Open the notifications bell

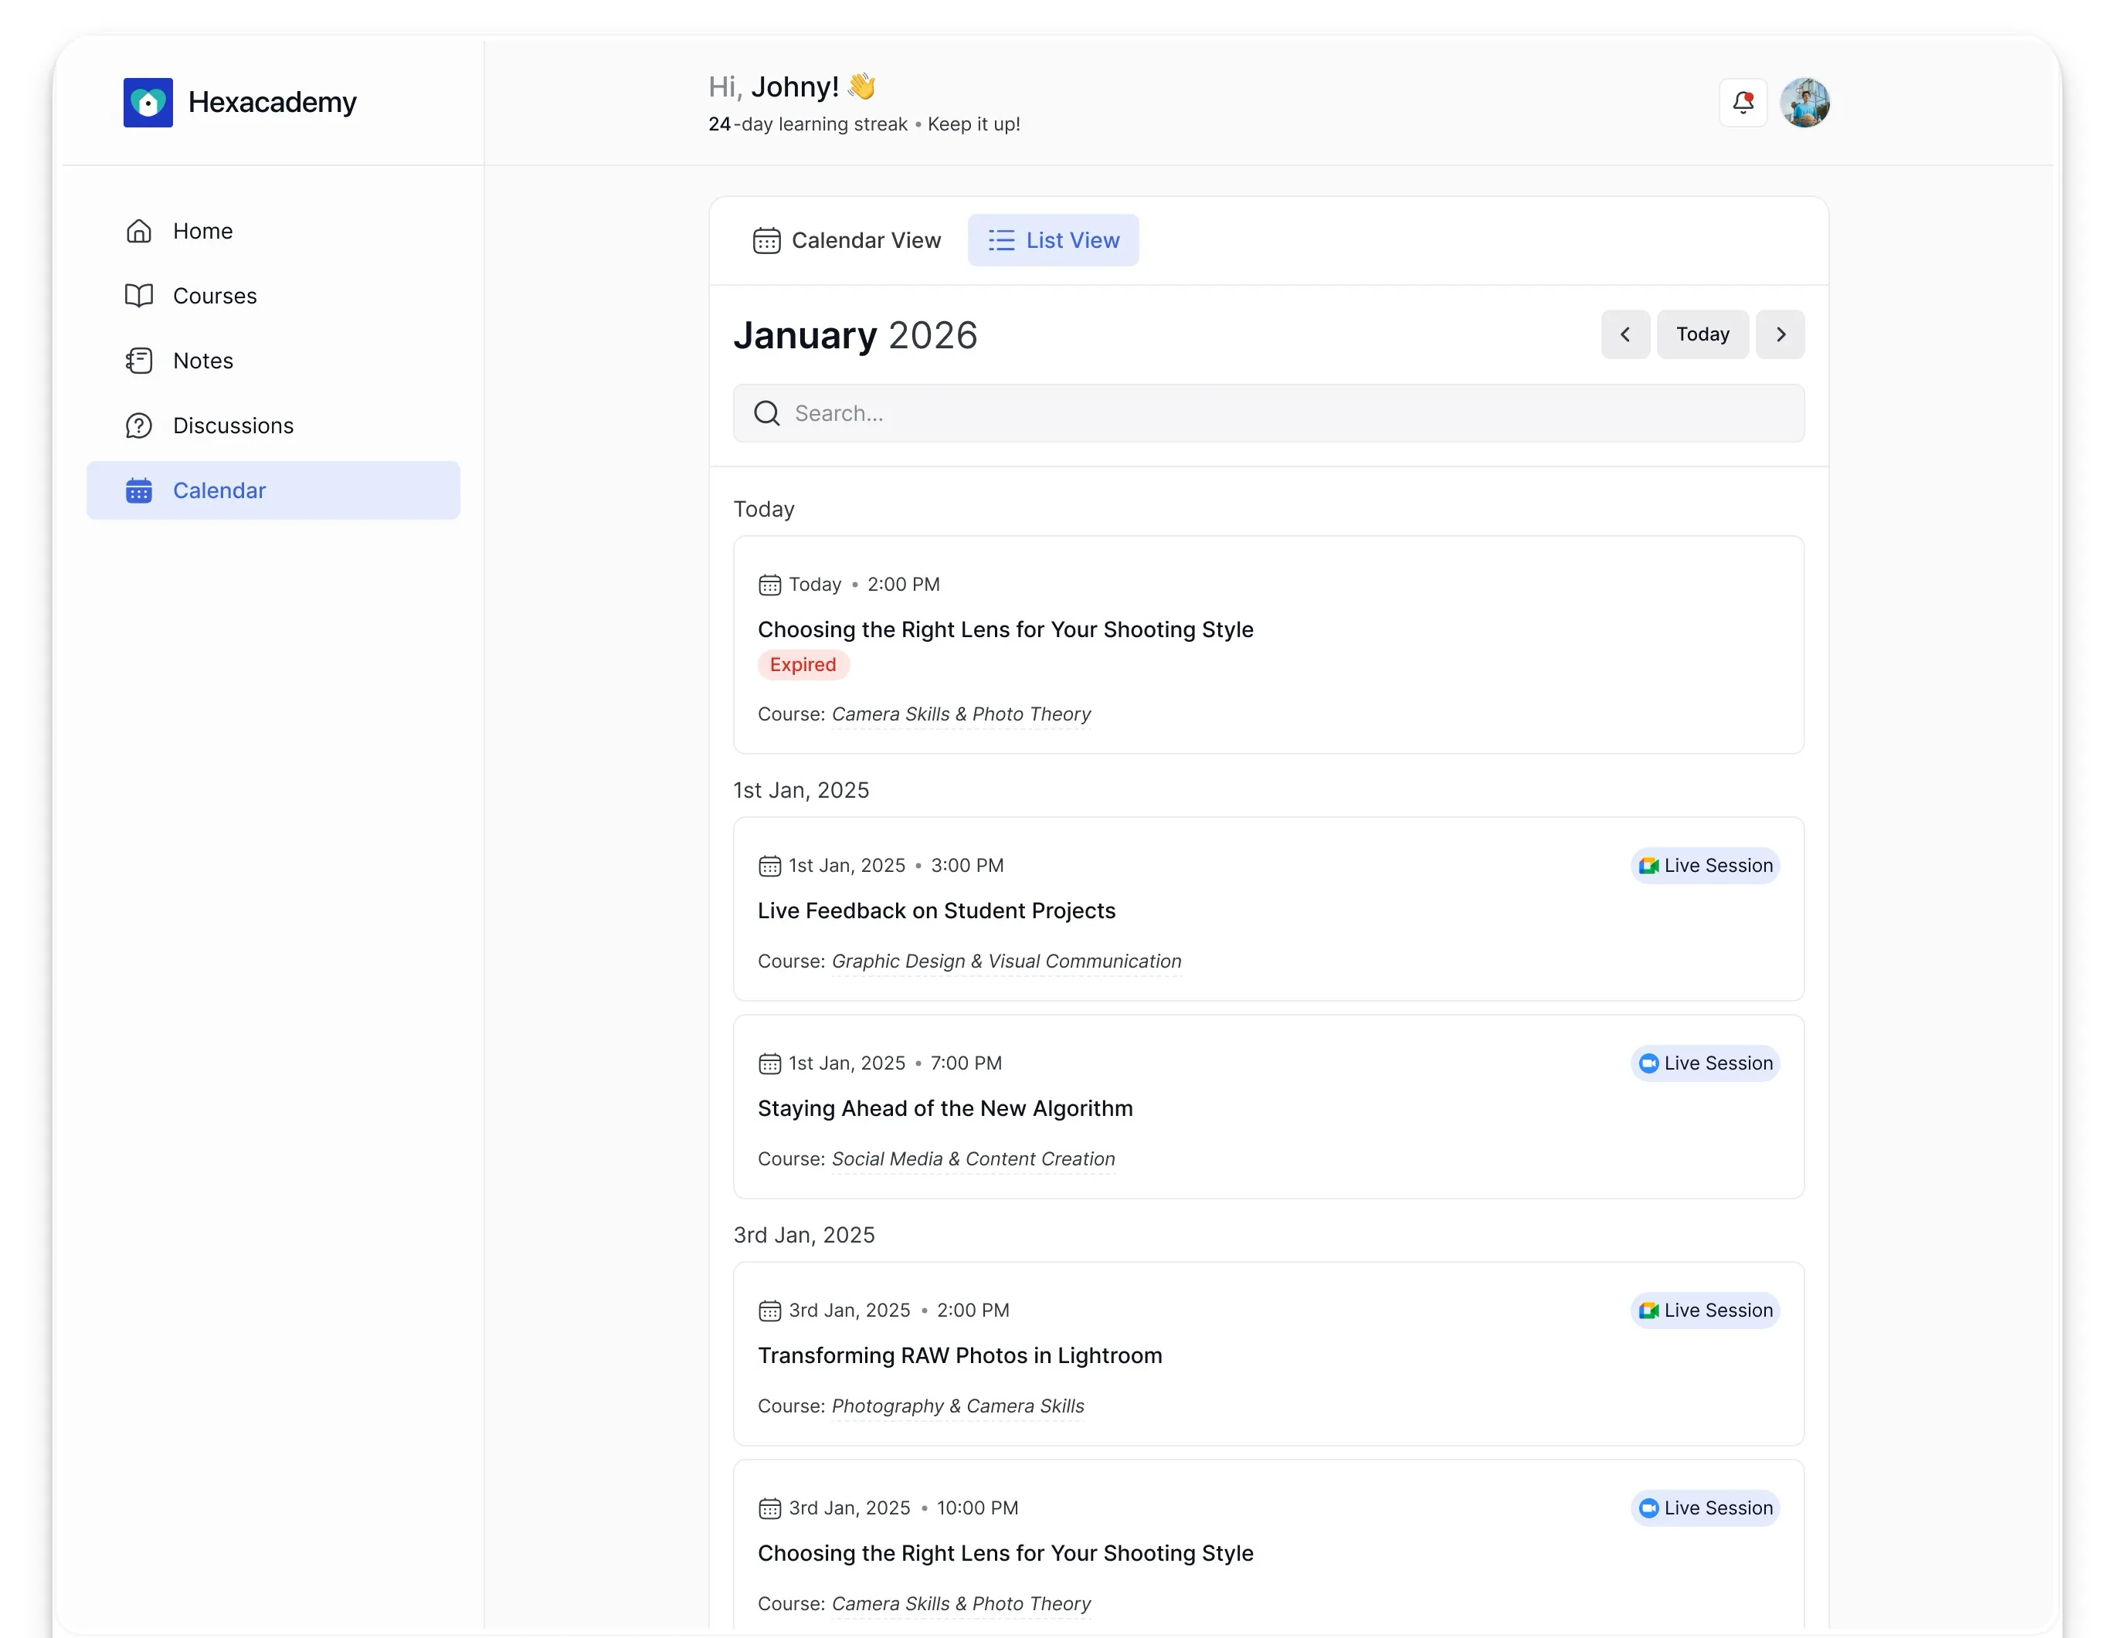(1743, 103)
